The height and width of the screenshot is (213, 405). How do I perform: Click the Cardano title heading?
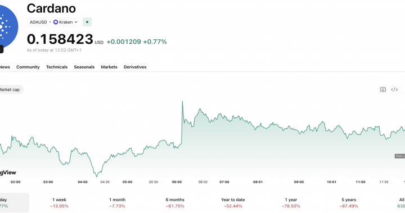tap(51, 8)
